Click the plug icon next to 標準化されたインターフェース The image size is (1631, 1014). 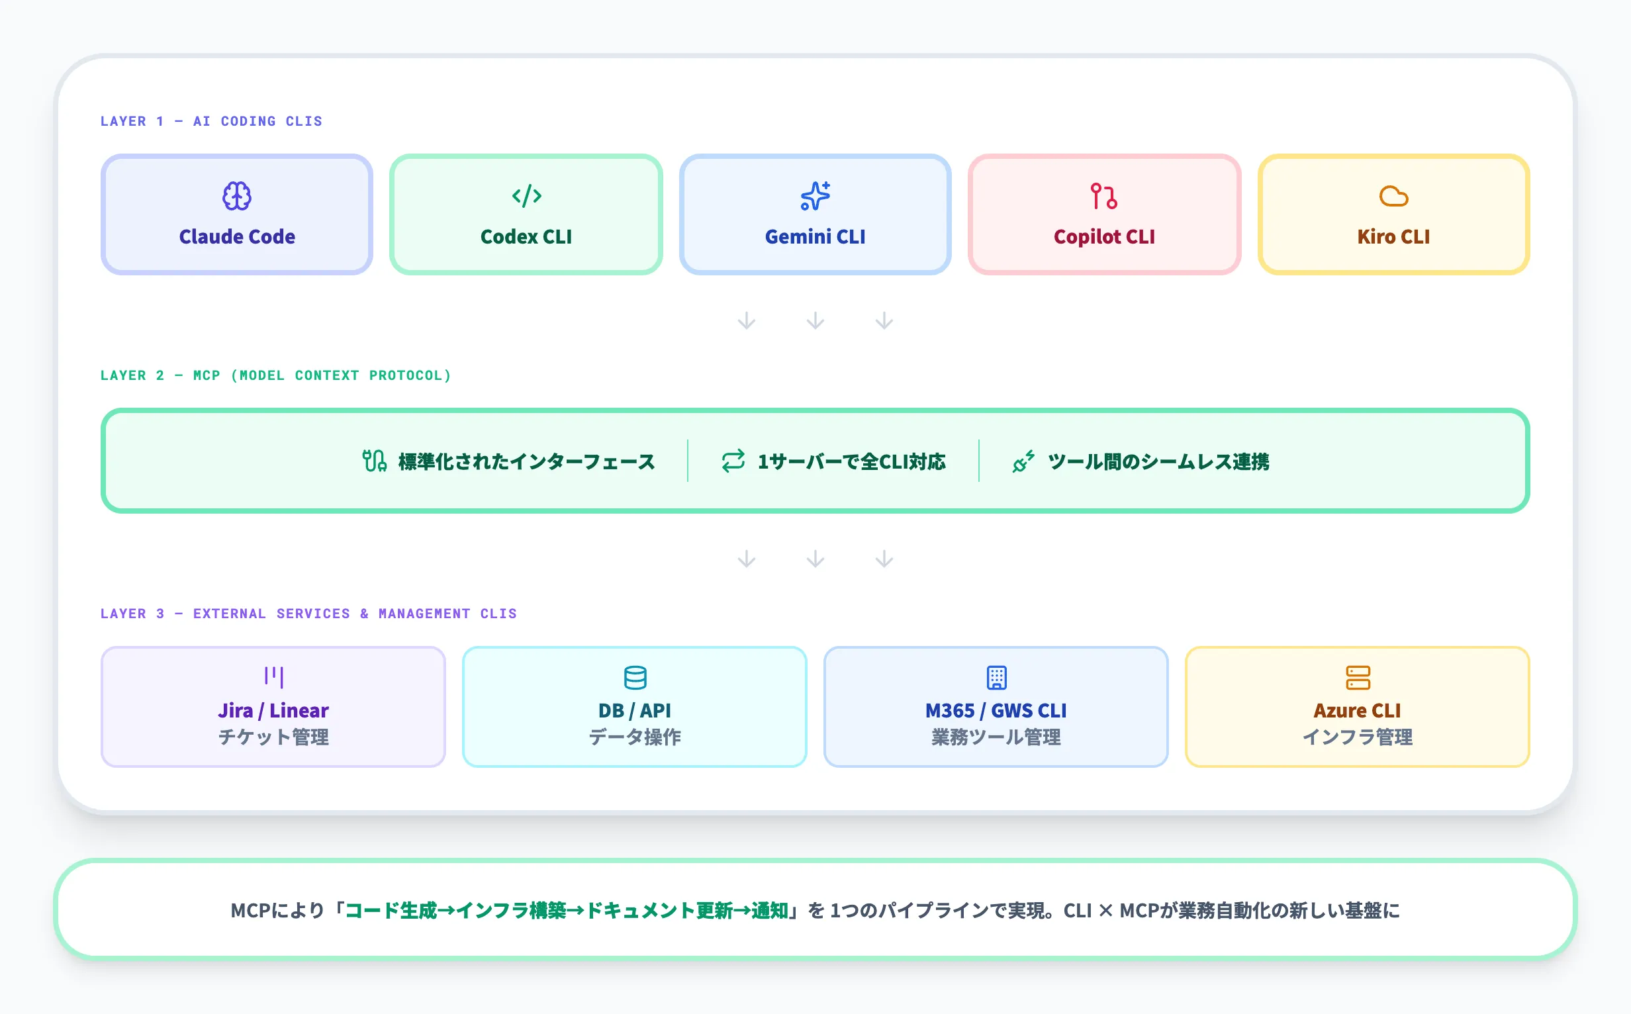(375, 461)
